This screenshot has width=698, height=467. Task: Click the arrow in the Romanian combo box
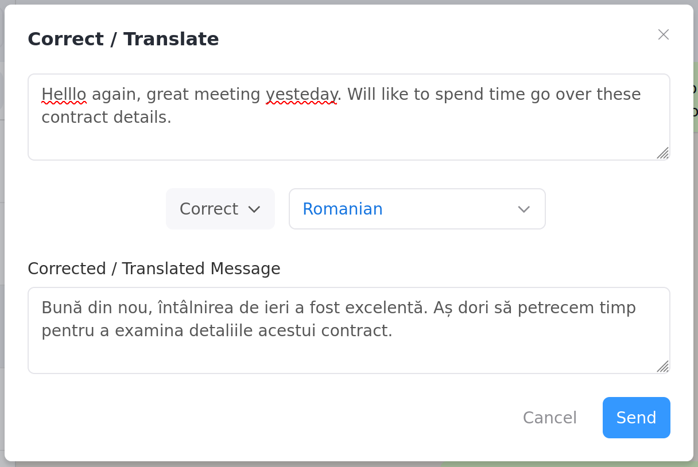tap(523, 209)
